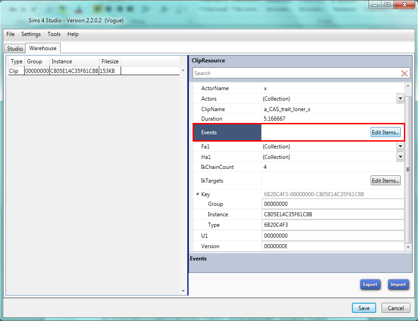Clear the search box with the red X
Viewport: 418px width, 321px height.
coord(404,73)
